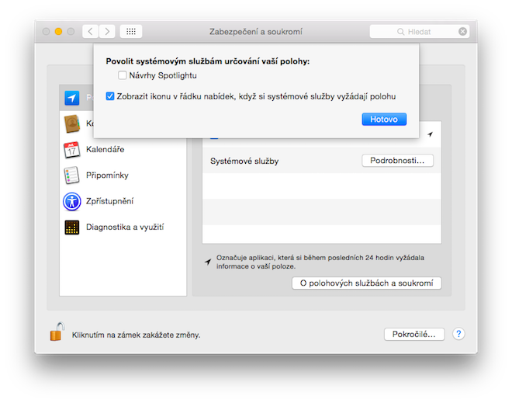Open help with the question mark button
This screenshot has width=512, height=403.
click(458, 334)
